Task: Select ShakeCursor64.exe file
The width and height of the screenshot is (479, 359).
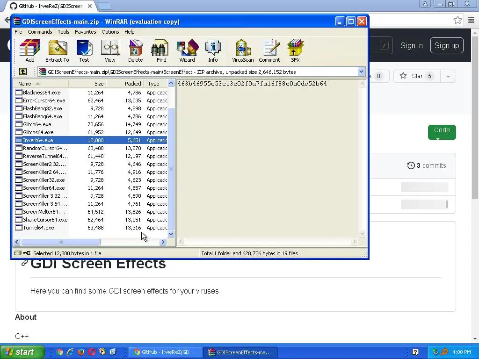Action: [x=91, y=220]
